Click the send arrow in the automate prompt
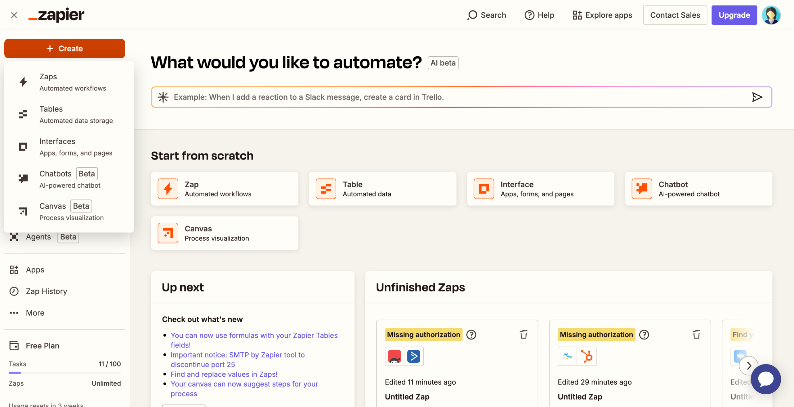 pyautogui.click(x=757, y=97)
